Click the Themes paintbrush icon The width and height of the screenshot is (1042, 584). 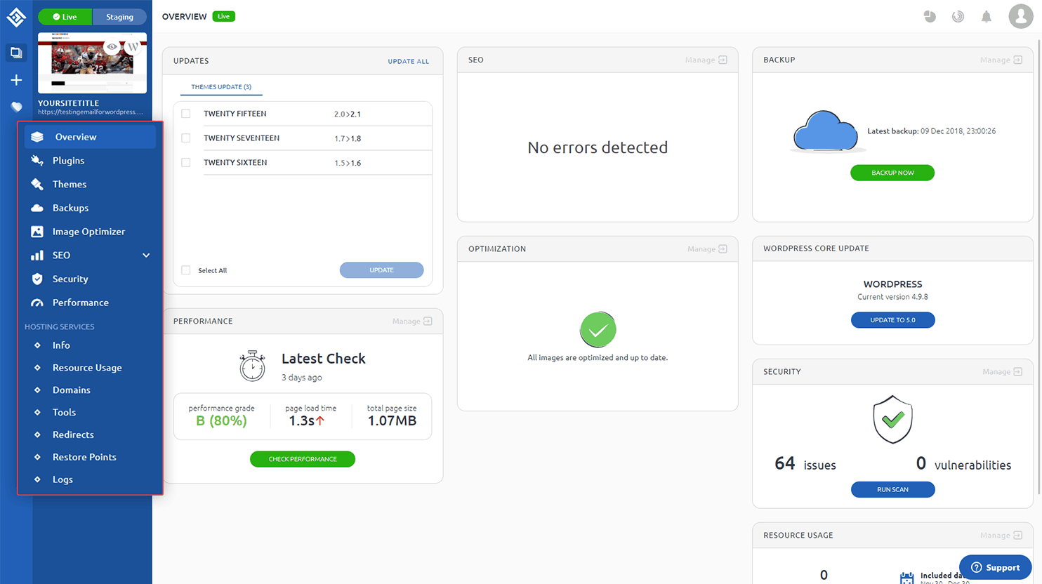coord(37,184)
